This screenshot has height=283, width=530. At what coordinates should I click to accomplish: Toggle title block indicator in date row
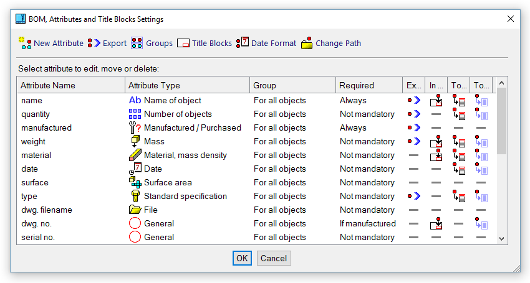[x=459, y=169]
